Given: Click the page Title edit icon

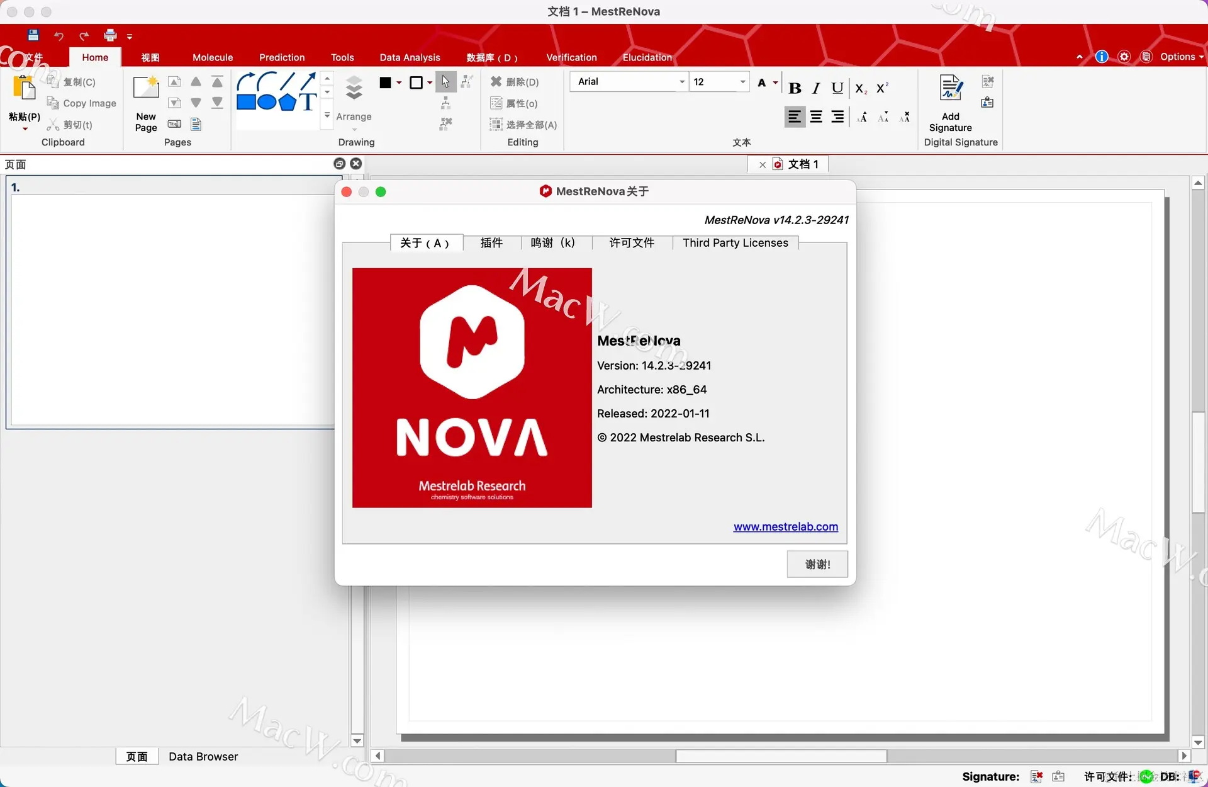Looking at the screenshot, I should click(174, 124).
